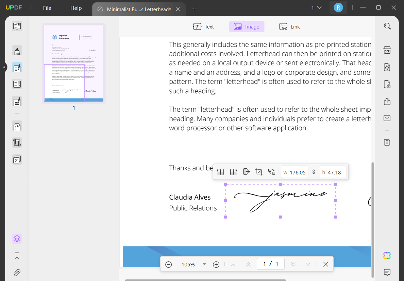Image resolution: width=404 pixels, height=281 pixels.
Task: Run OCR on the document
Action: point(387,50)
